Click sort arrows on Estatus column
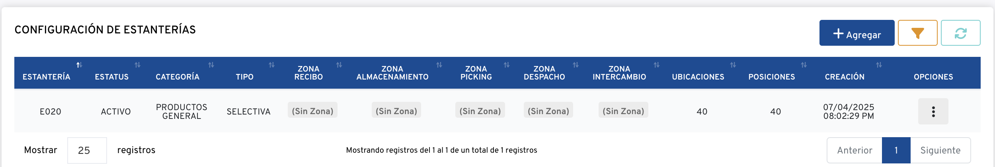 coord(137,65)
